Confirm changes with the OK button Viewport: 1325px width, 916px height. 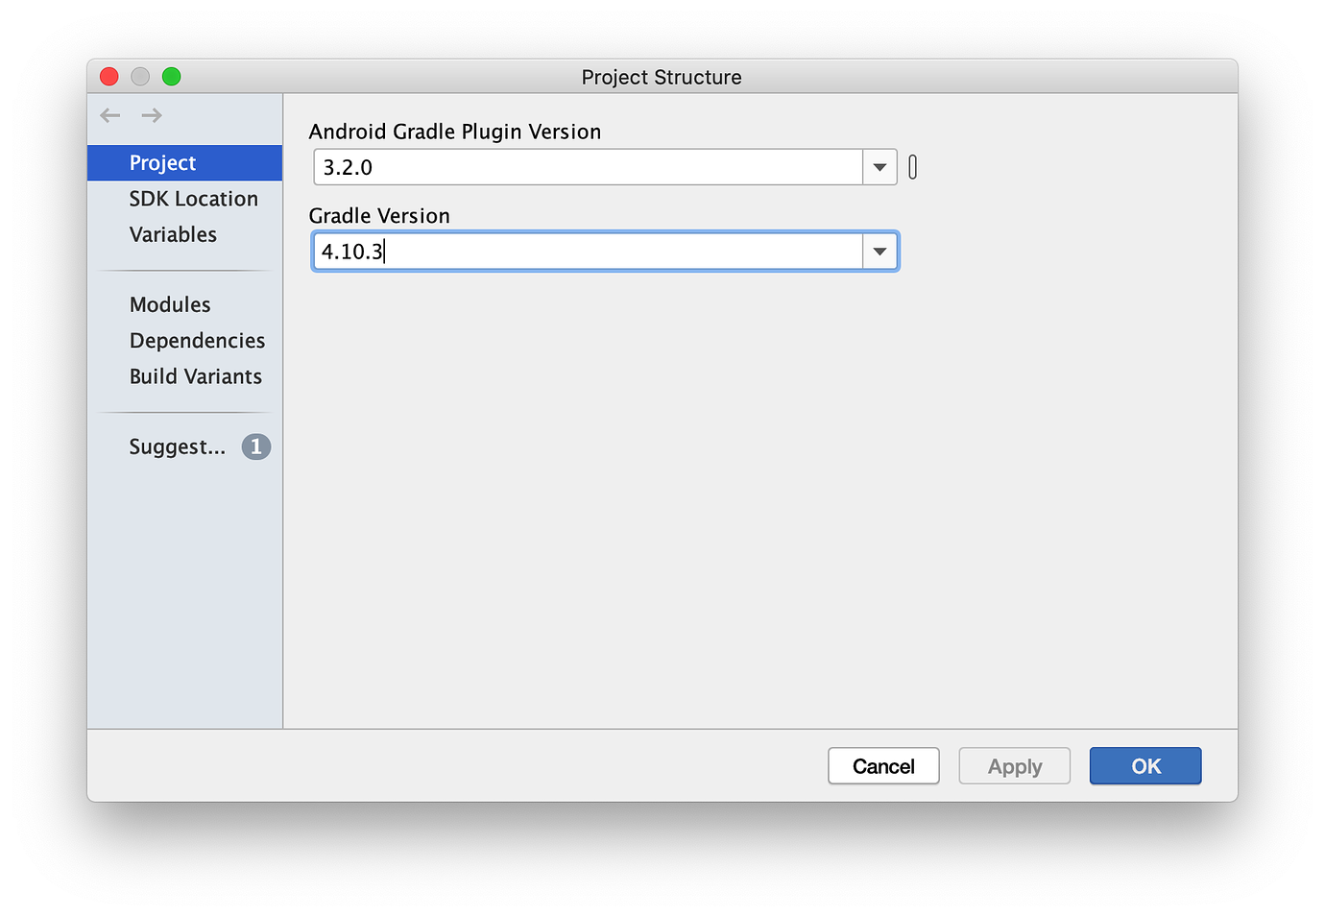1144,766
